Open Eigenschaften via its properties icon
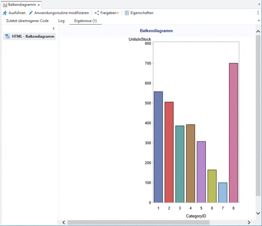The height and width of the screenshot is (226, 262). [x=127, y=13]
